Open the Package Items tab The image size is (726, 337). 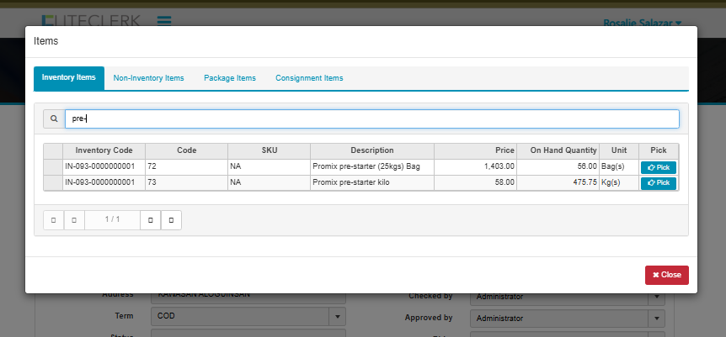click(x=230, y=78)
